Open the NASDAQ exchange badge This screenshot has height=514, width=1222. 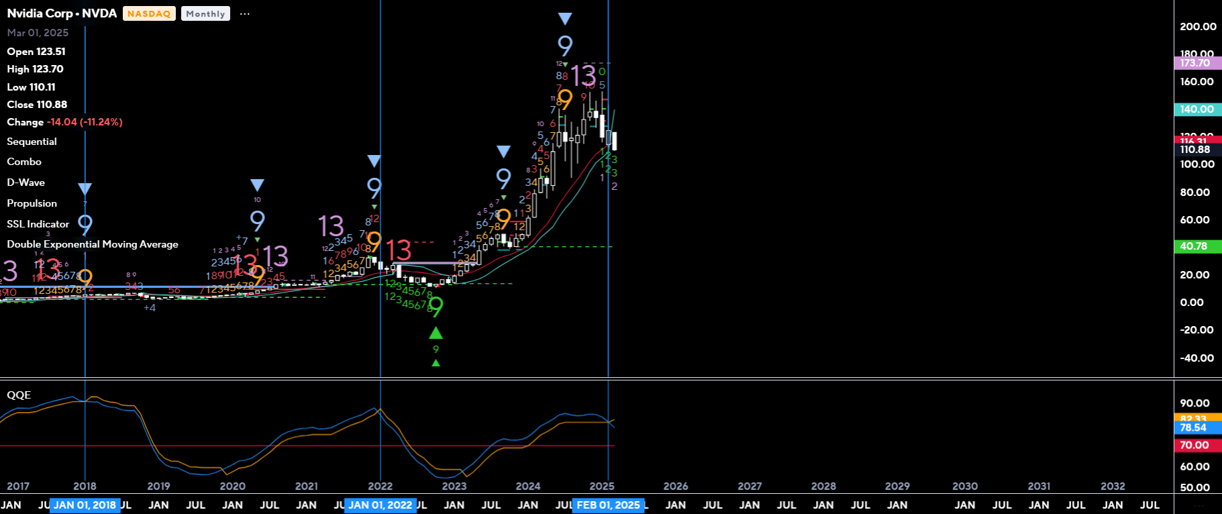[149, 14]
